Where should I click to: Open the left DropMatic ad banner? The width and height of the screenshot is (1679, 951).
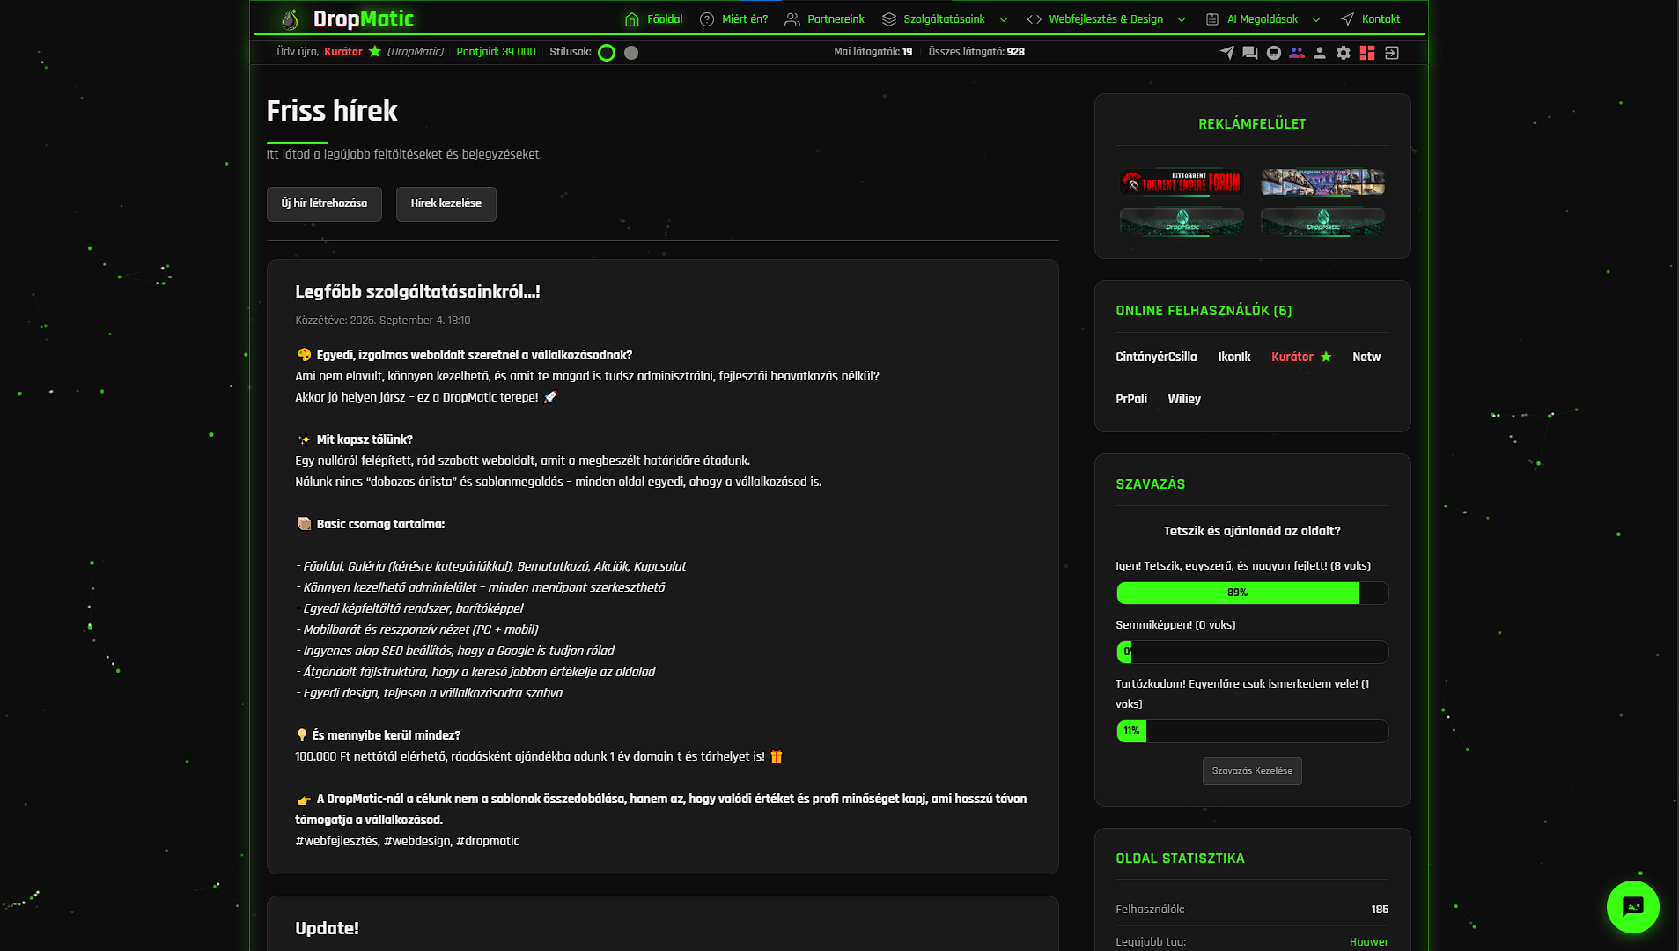pyautogui.click(x=1182, y=222)
